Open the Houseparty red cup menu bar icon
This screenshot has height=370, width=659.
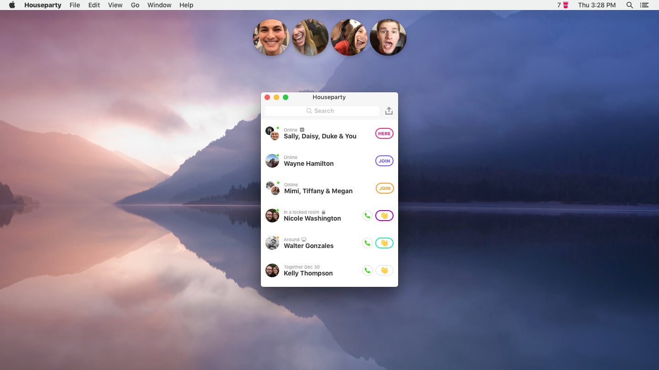pos(566,5)
